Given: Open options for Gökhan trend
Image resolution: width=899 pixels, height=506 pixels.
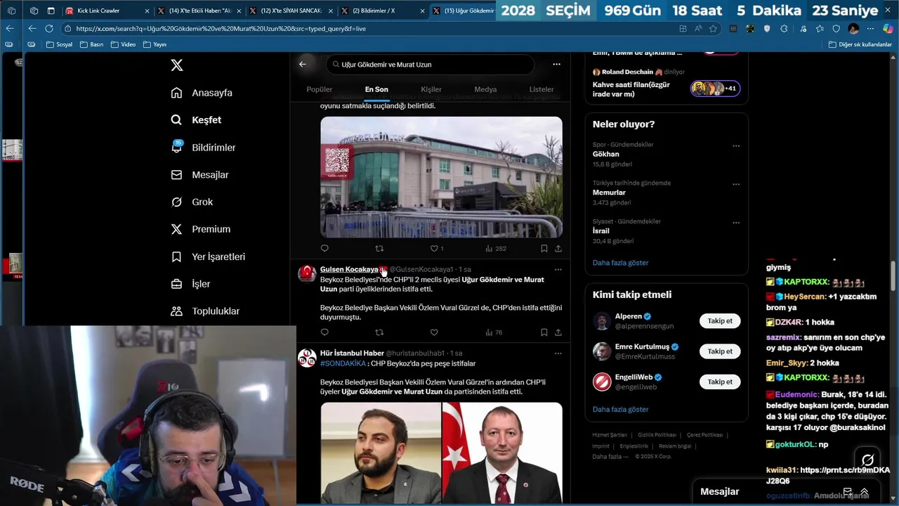Looking at the screenshot, I should (736, 146).
